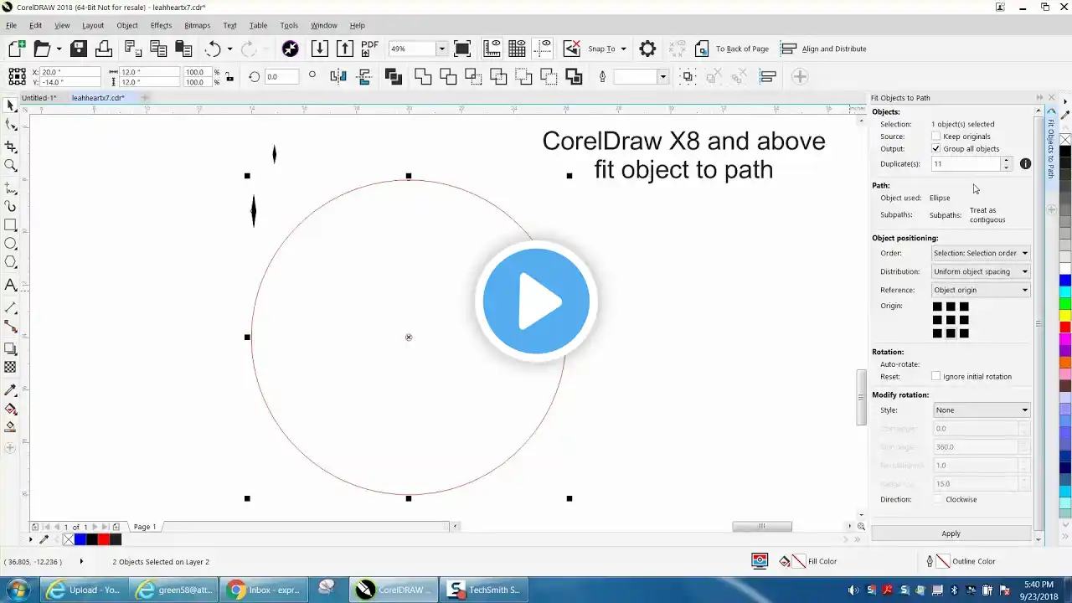Choose the Freehand drawing tool

tap(11, 188)
